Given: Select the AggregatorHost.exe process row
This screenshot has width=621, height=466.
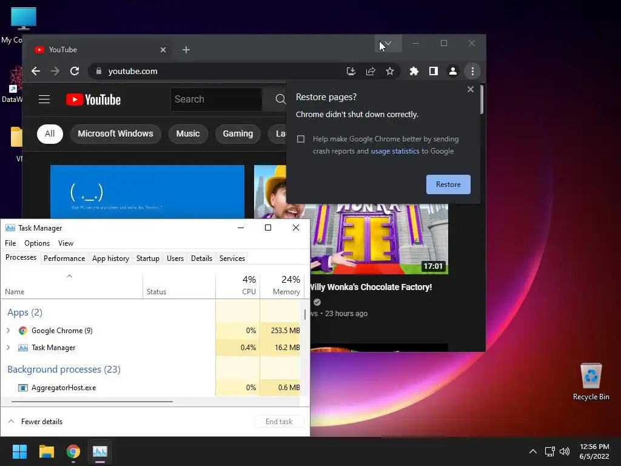Looking at the screenshot, I should point(150,388).
